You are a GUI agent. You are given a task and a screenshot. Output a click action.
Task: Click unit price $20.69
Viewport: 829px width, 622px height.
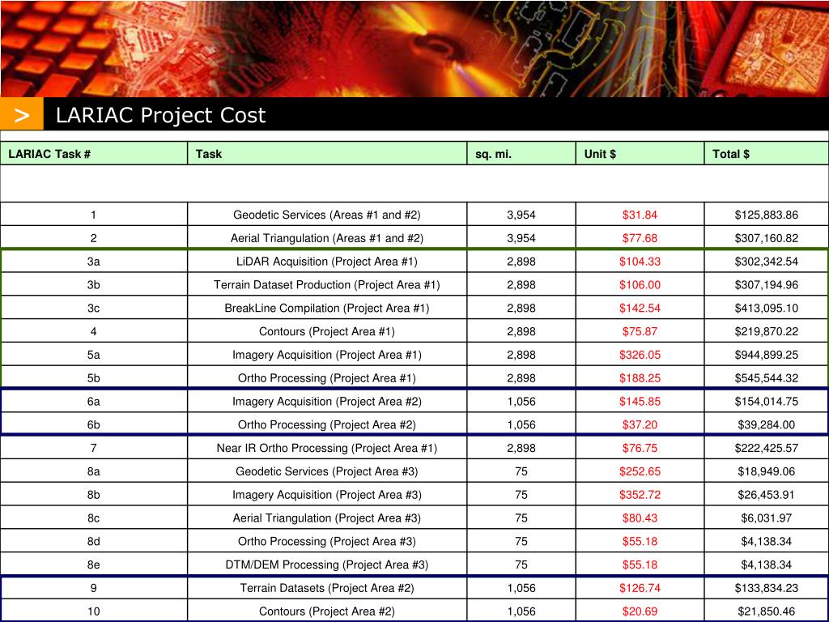pos(640,611)
